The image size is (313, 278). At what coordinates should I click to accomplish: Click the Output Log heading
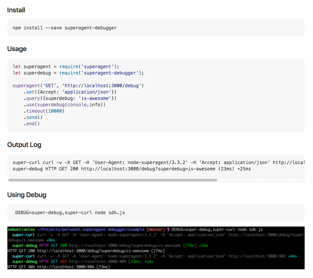pyautogui.click(x=24, y=145)
